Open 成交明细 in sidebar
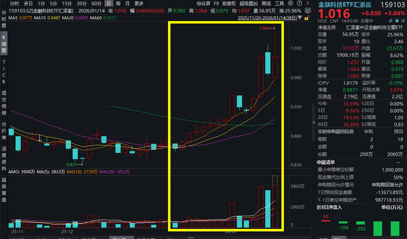 (4, 103)
